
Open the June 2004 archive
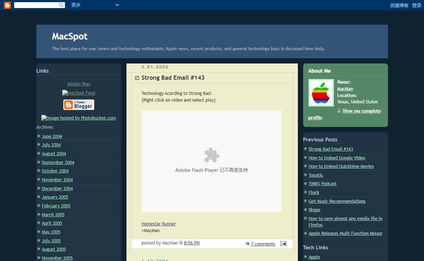(x=52, y=136)
